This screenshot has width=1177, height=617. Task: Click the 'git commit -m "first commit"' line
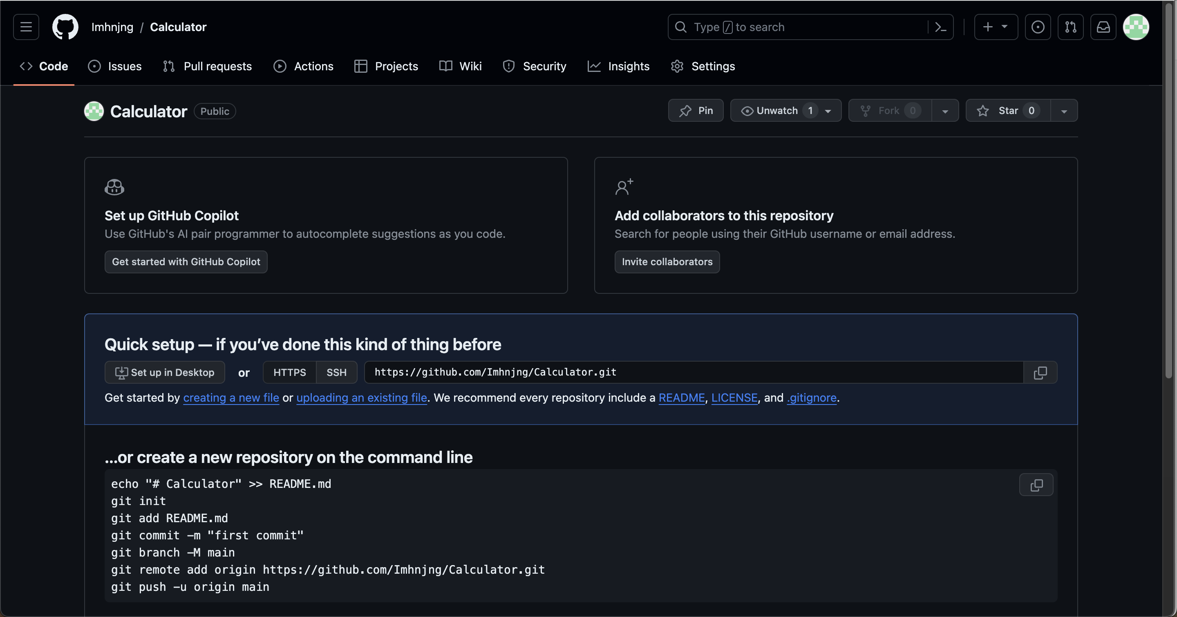click(208, 536)
